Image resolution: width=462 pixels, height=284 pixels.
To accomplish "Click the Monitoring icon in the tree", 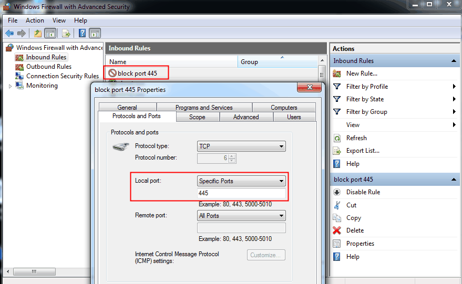I will click(x=19, y=86).
